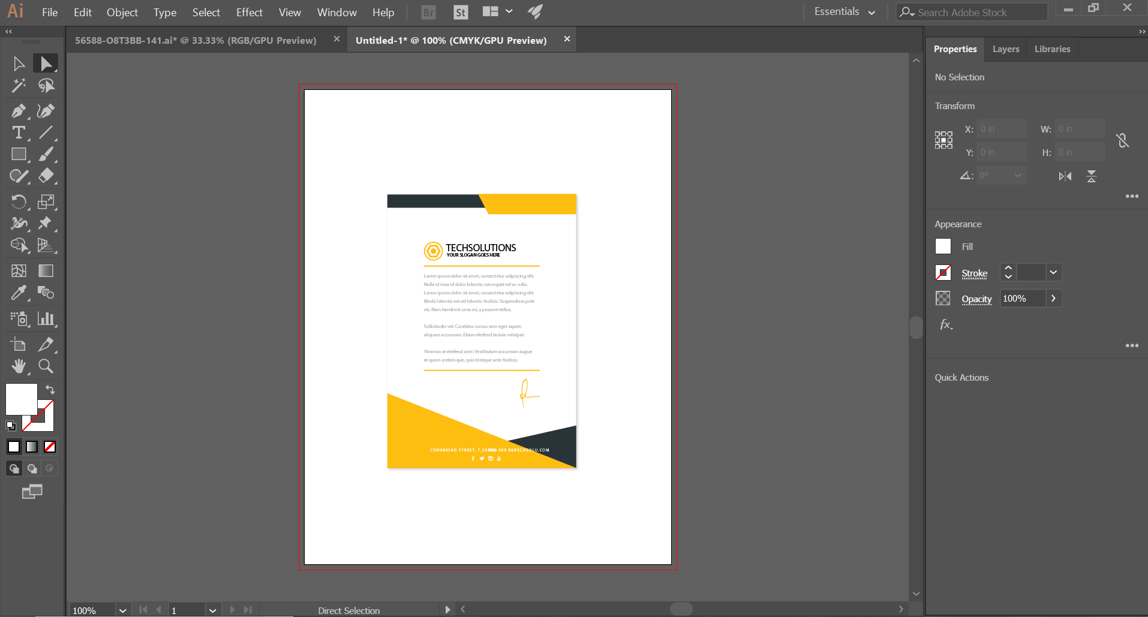This screenshot has width=1148, height=617.
Task: Select the Slice tool
Action: click(46, 344)
